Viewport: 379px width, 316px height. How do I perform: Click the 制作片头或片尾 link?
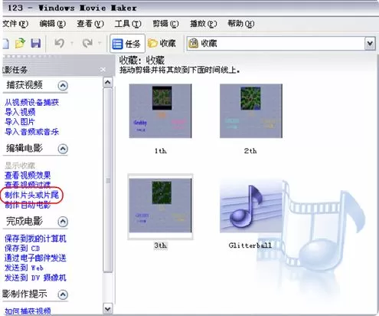click(x=31, y=195)
